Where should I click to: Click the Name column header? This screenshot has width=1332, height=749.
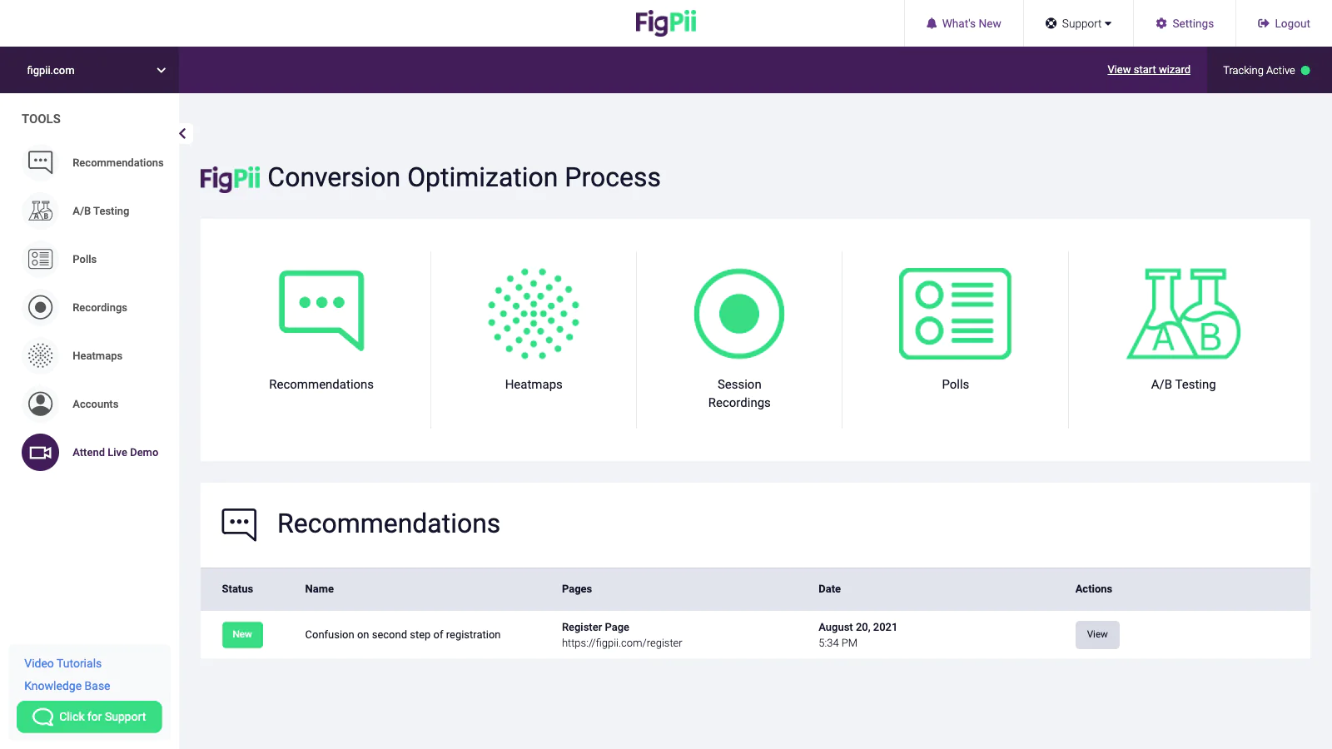tap(319, 589)
